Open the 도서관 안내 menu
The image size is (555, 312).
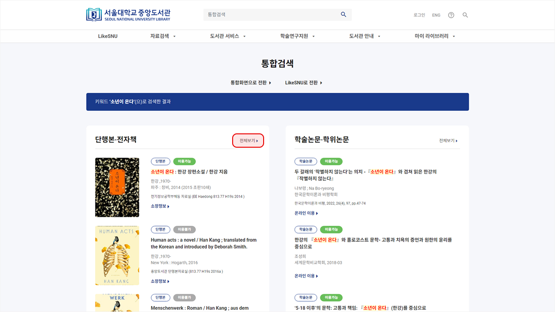tap(364, 36)
